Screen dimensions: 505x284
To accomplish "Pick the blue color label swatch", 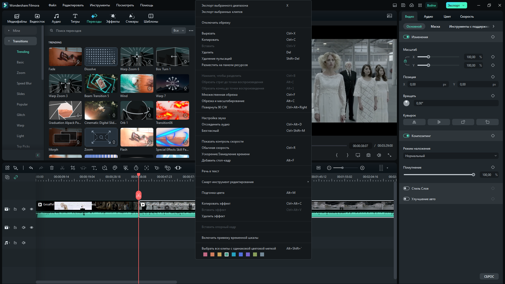I will pos(241,255).
